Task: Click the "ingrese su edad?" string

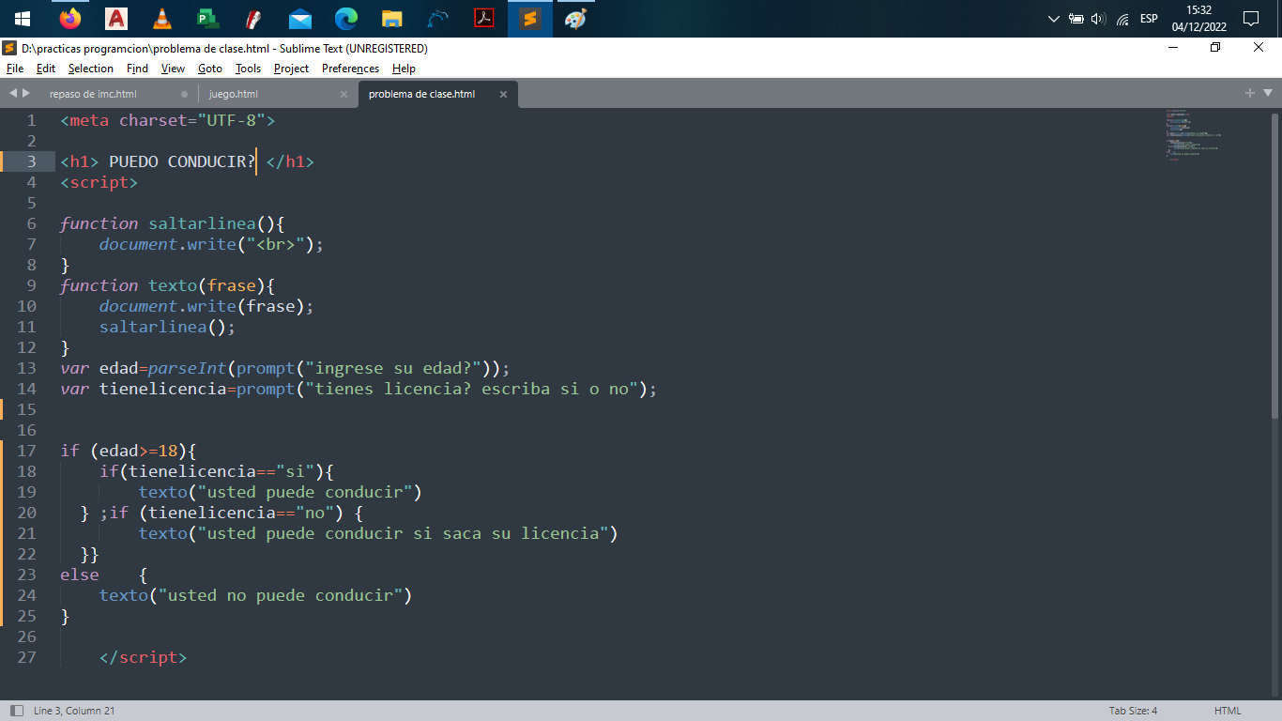Action: click(x=393, y=368)
